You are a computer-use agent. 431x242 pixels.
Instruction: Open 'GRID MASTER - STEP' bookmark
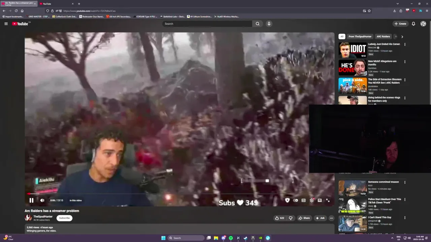[x=38, y=16]
